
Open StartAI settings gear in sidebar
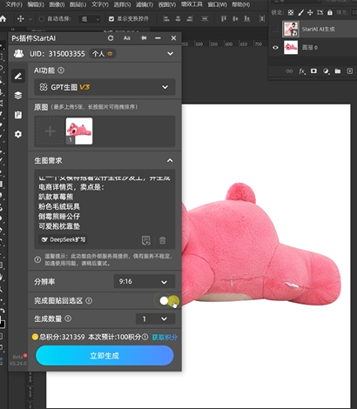18,134
